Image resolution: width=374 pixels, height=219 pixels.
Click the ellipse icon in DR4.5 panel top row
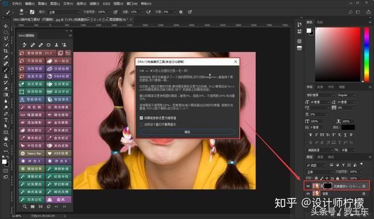(49, 44)
